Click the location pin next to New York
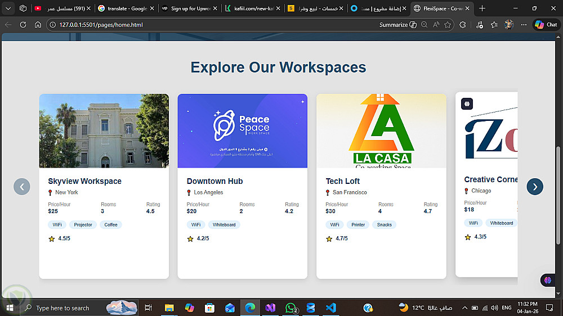 (x=50, y=193)
